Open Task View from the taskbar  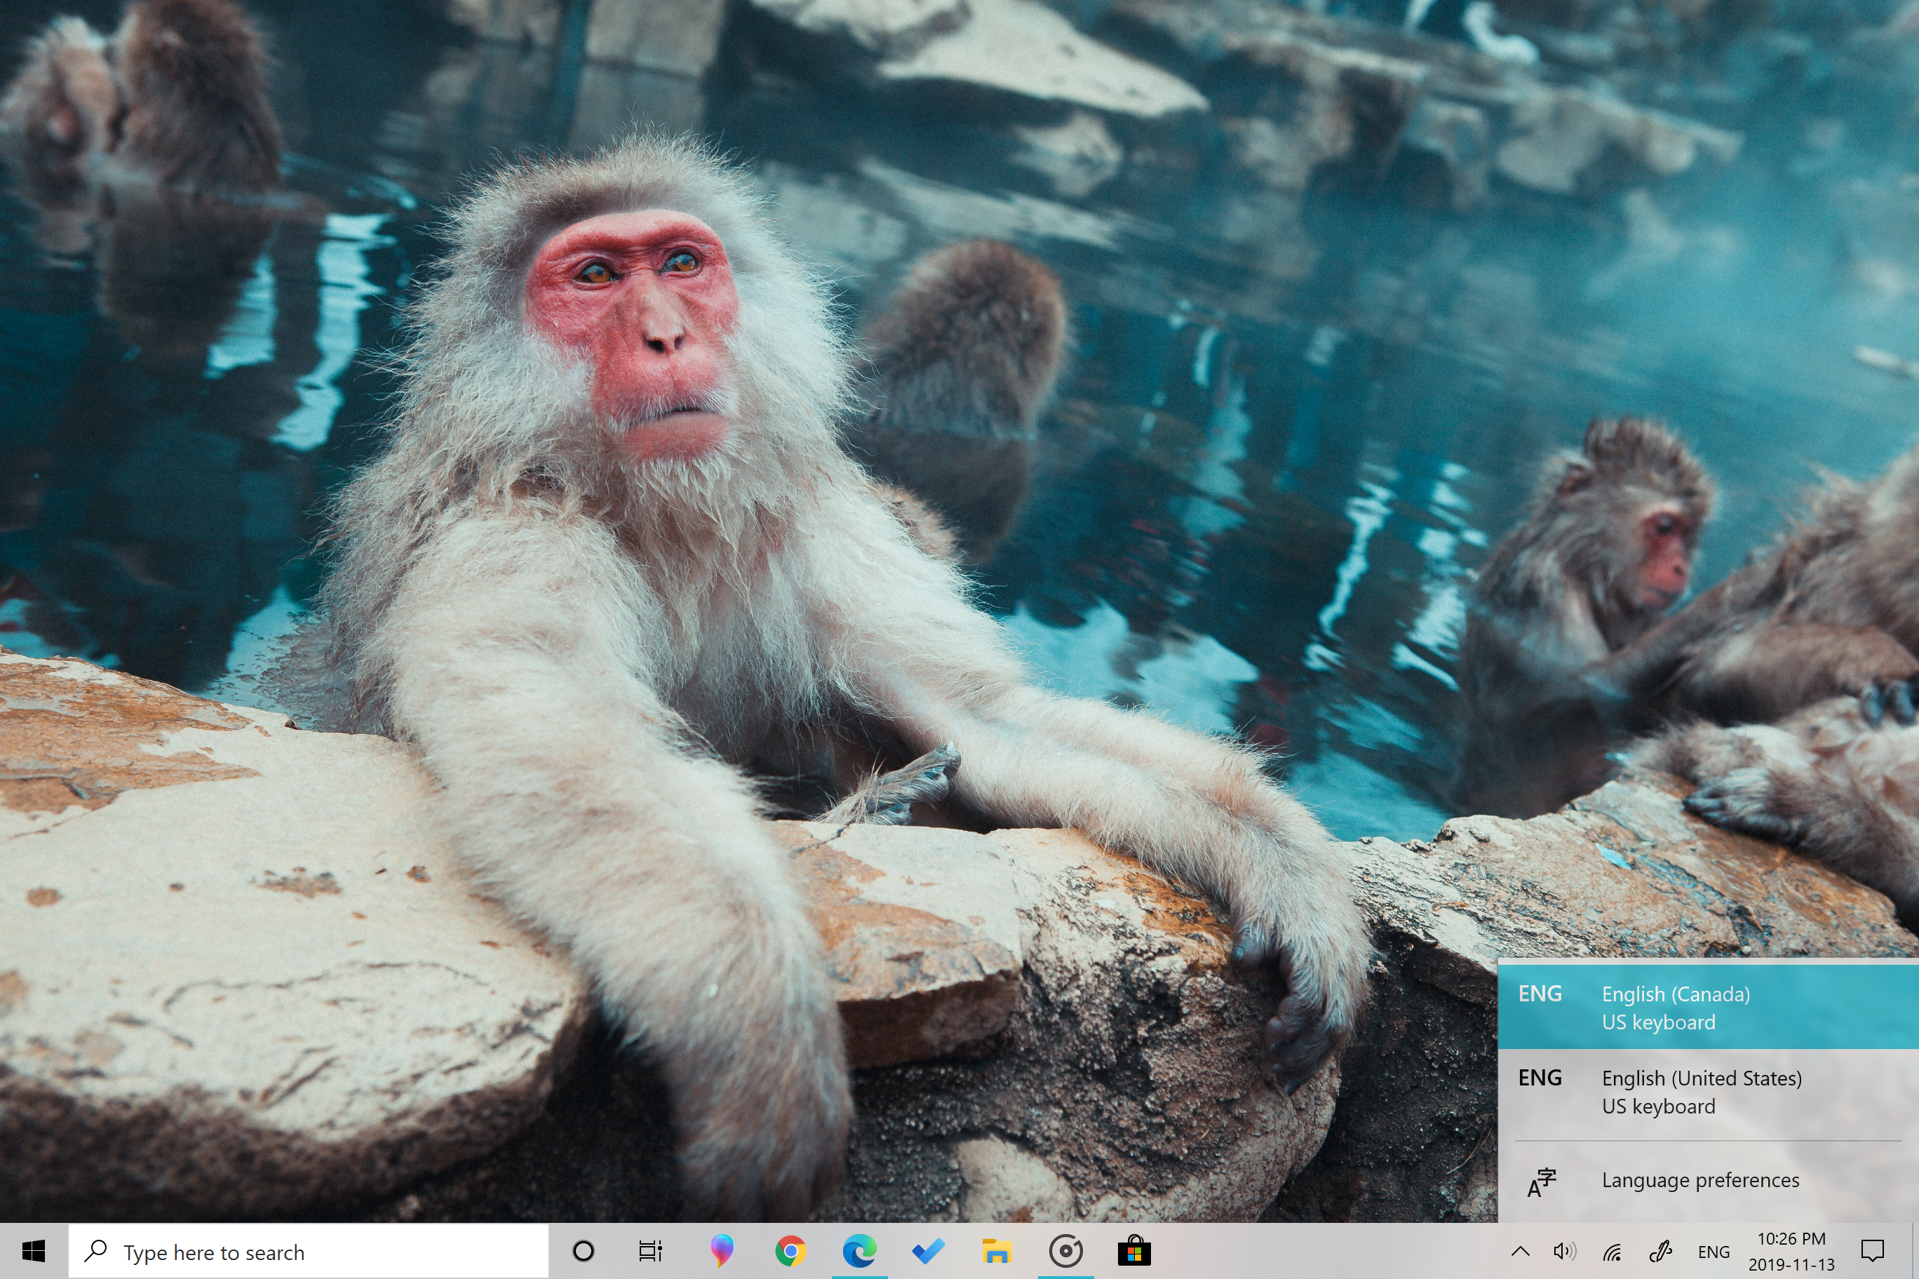[650, 1250]
